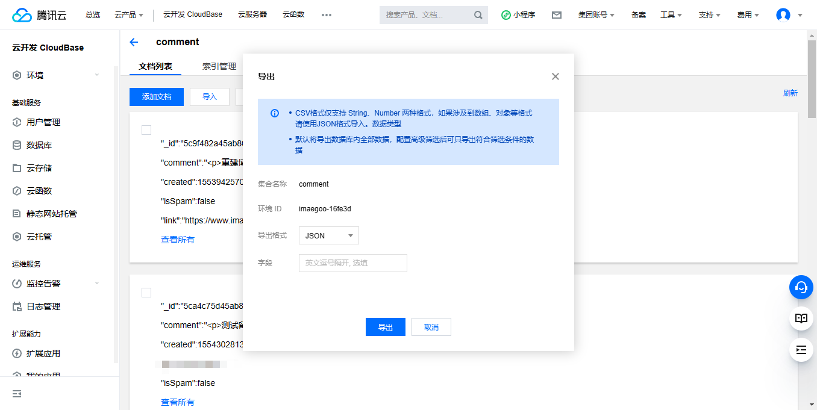
Task: Switch to 索引管理 tab
Action: click(x=219, y=66)
